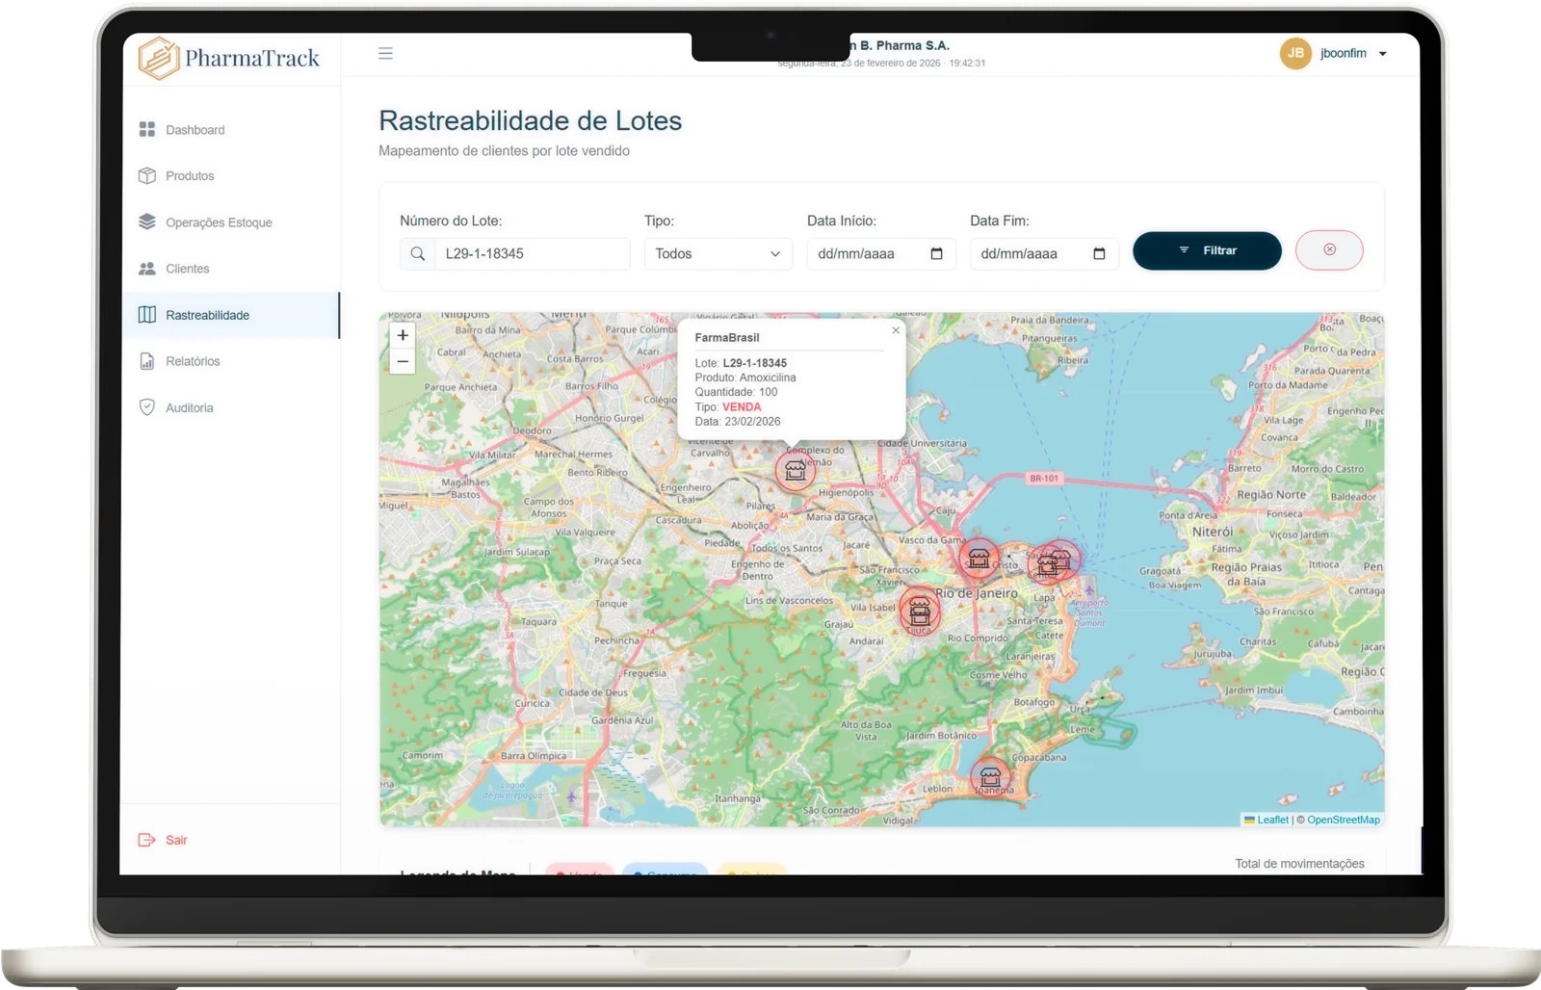The image size is (1541, 990).
Task: Open the Data Fim calendar picker icon
Action: [x=1099, y=253]
